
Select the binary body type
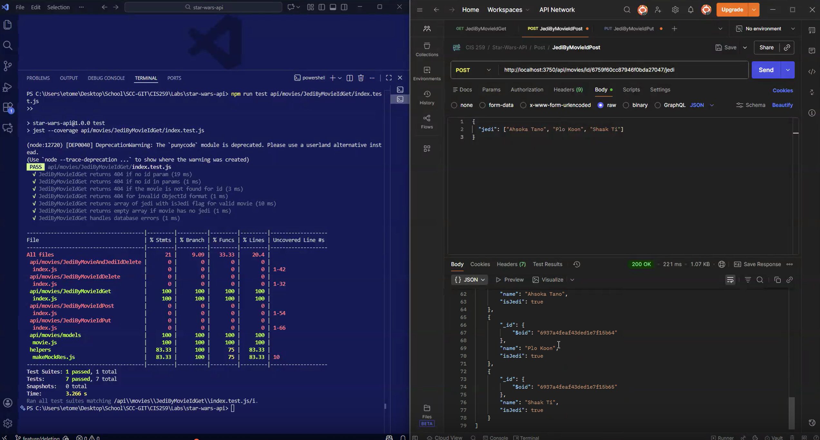click(x=626, y=105)
